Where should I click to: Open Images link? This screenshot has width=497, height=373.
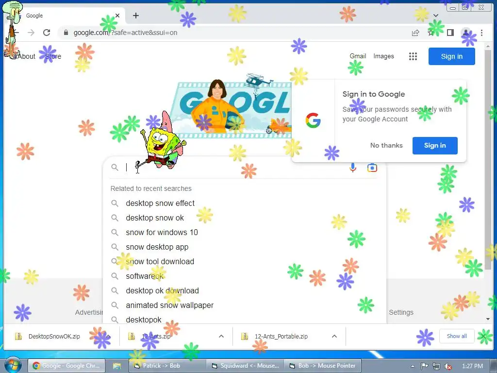point(383,56)
